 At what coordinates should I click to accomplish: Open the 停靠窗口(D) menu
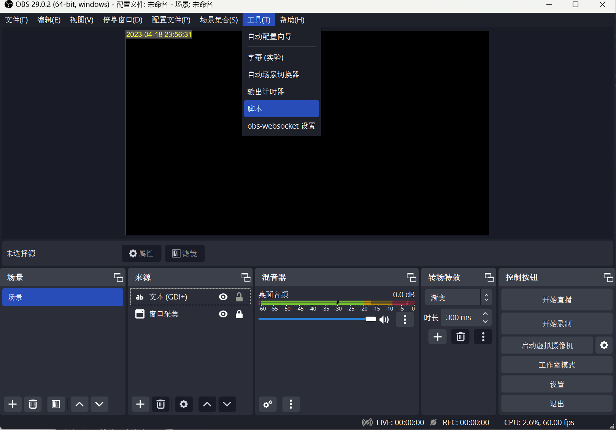(123, 20)
